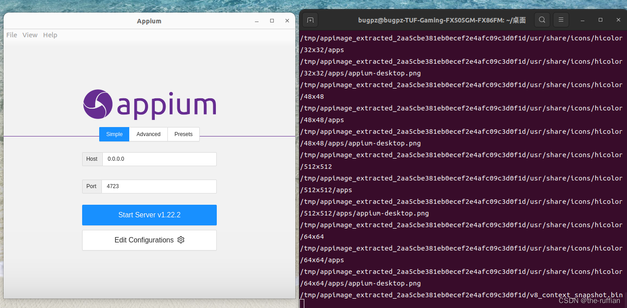
Task: Click the Appium window title bar text
Action: [x=149, y=21]
